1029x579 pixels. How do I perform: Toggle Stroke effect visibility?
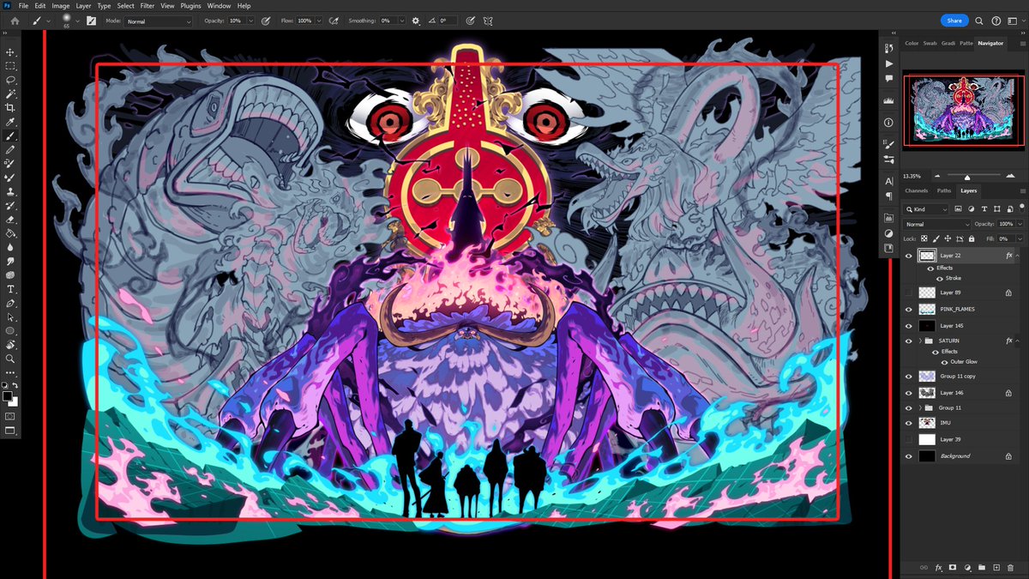(939, 279)
